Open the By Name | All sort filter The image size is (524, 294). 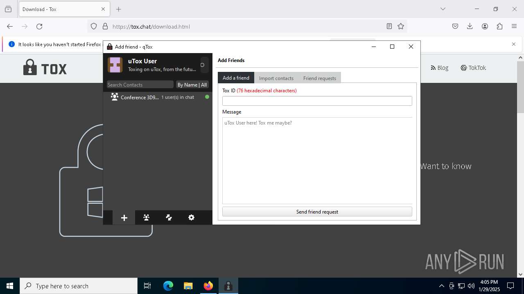pos(192,85)
